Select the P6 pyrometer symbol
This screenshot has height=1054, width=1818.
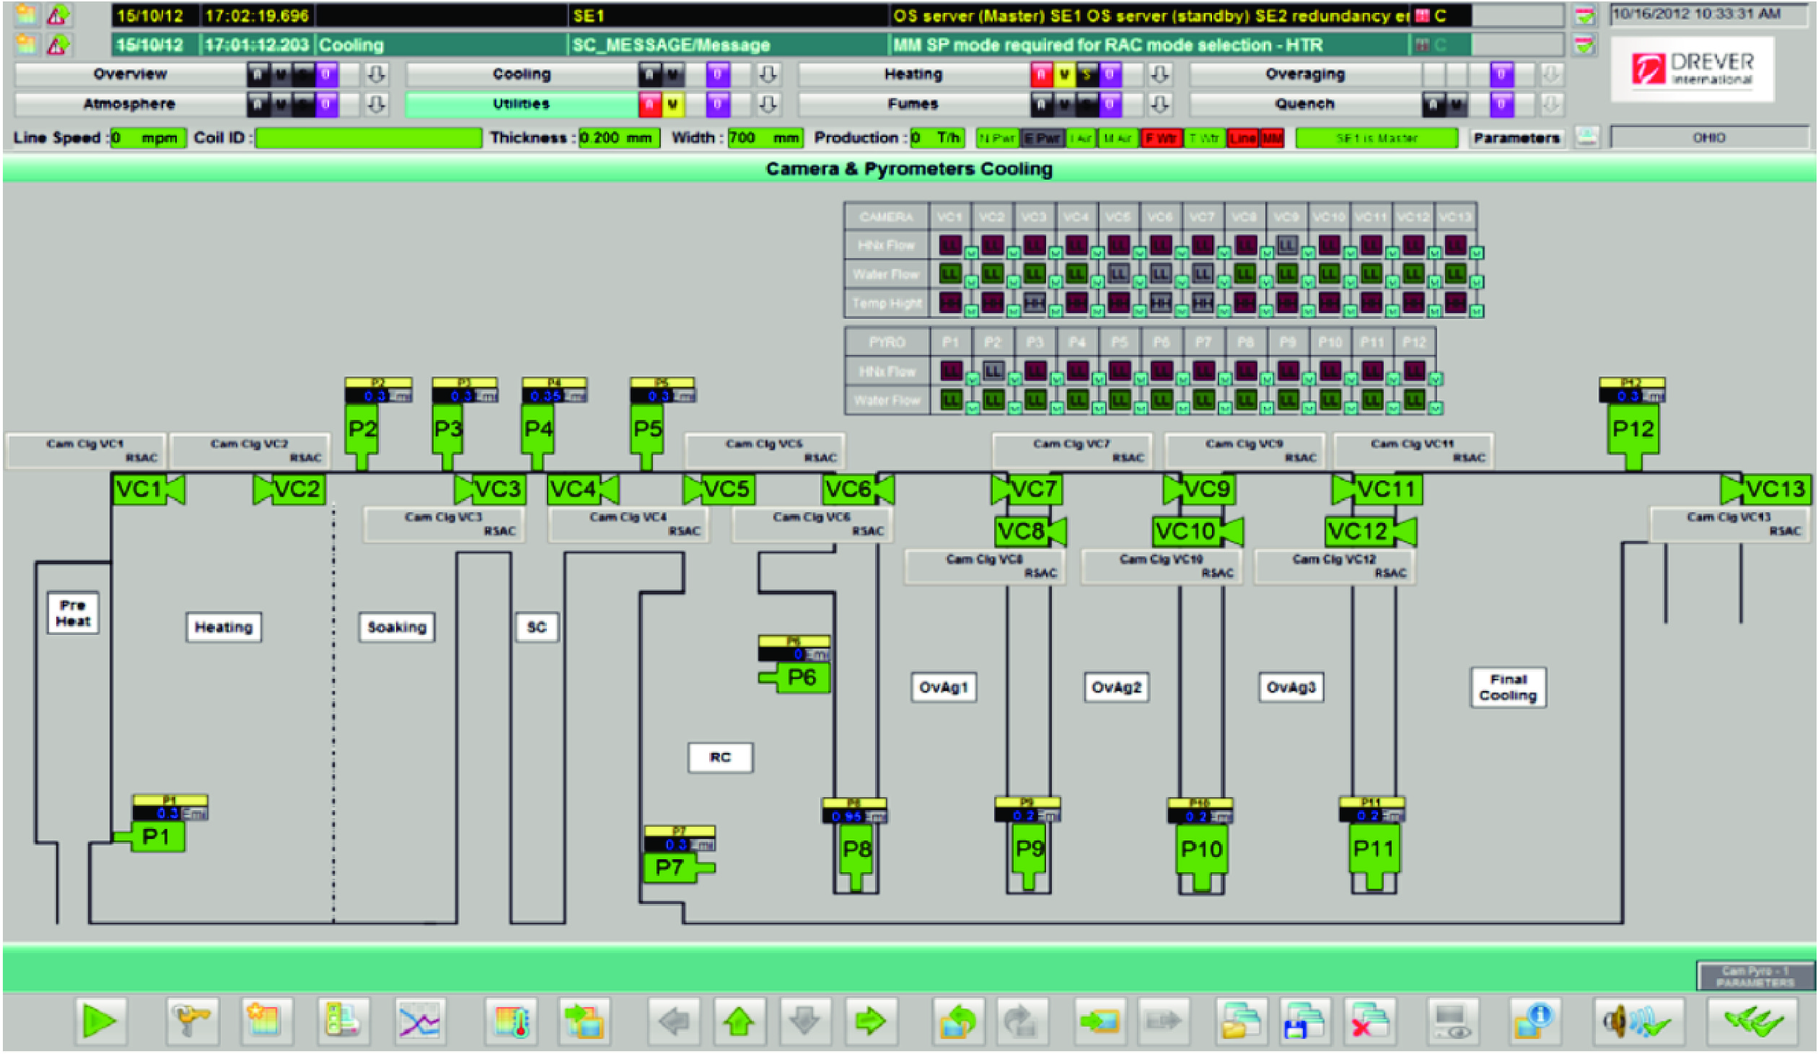(x=795, y=677)
